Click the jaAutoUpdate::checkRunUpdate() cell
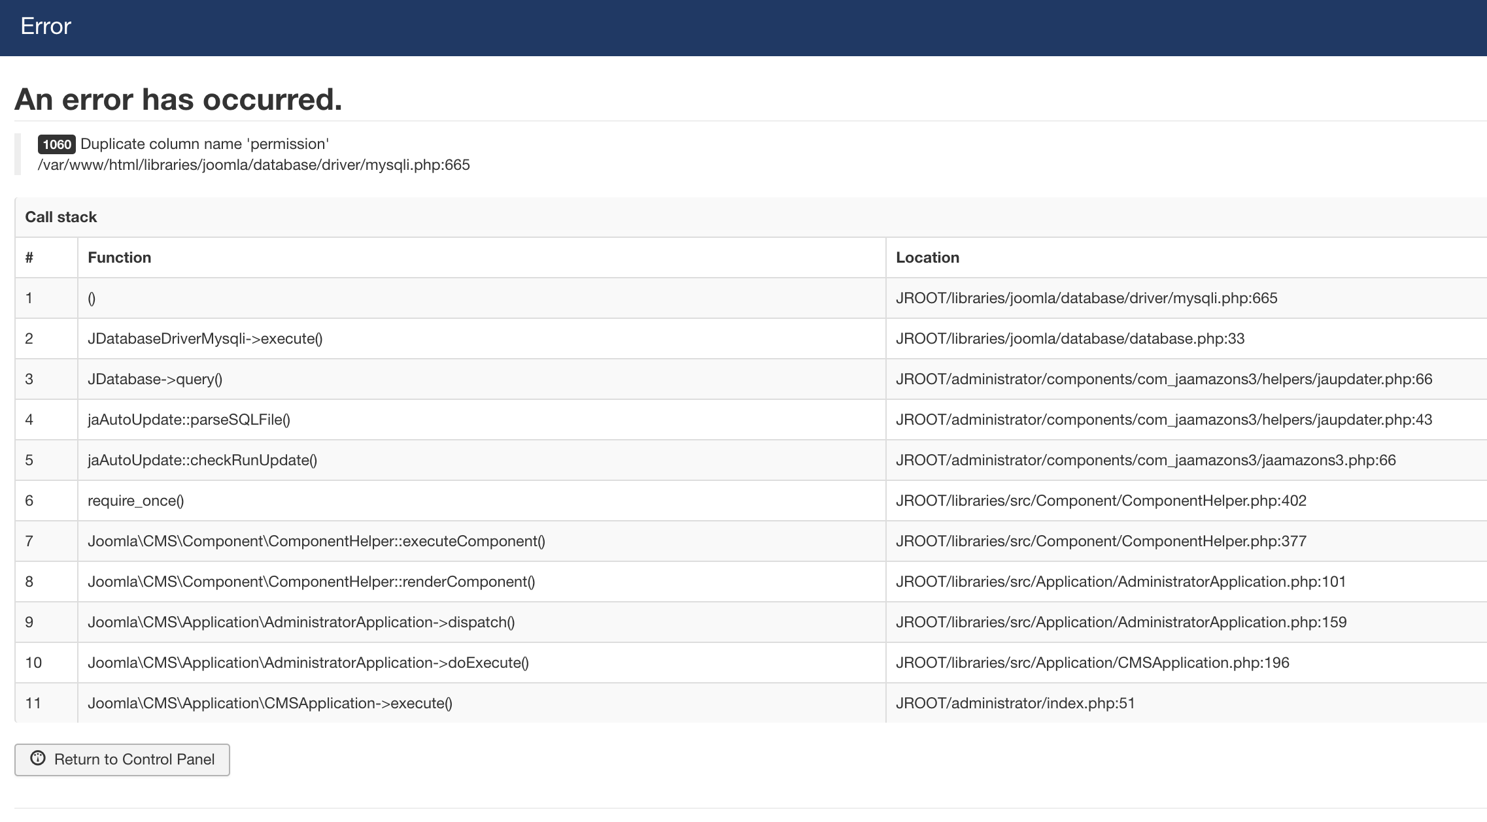The height and width of the screenshot is (822, 1487). pos(202,461)
